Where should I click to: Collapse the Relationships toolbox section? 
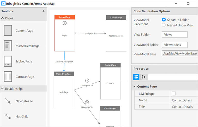pos(3,89)
